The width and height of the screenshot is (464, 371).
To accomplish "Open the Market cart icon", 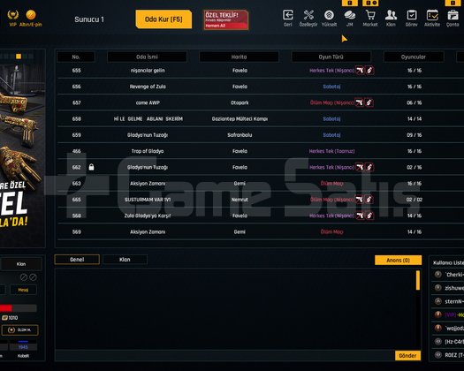I will [370, 15].
